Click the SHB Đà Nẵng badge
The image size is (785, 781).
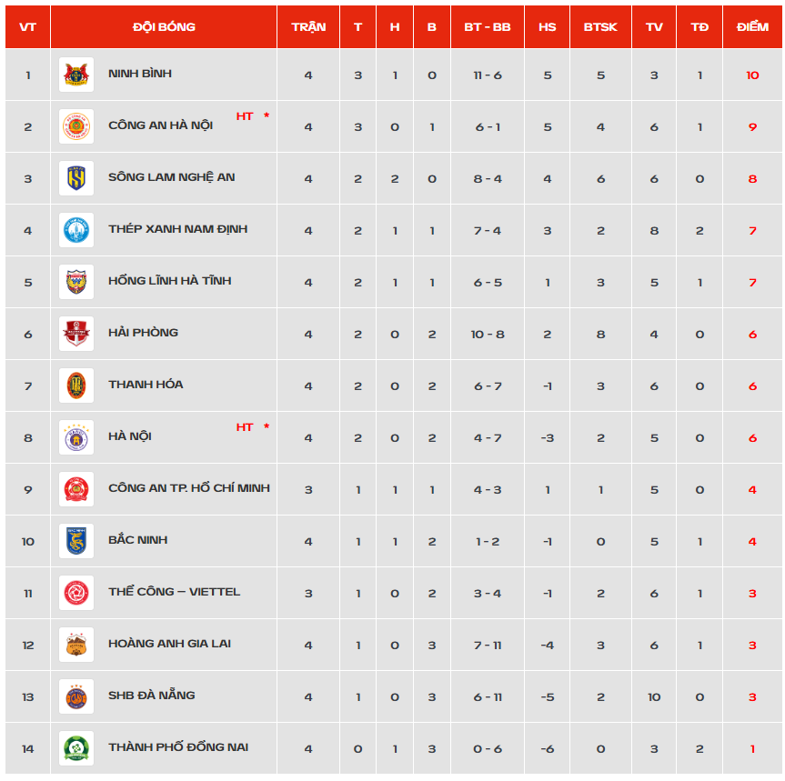point(76,697)
